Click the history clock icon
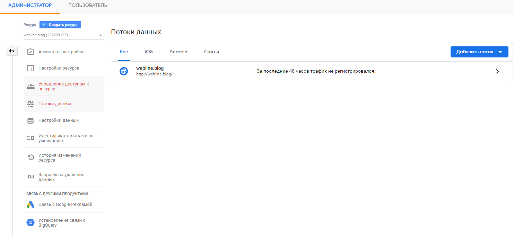 pos(31,157)
